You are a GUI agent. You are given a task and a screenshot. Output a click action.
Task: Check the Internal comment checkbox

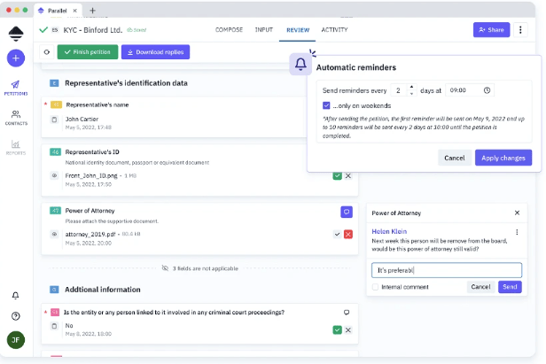click(x=376, y=287)
